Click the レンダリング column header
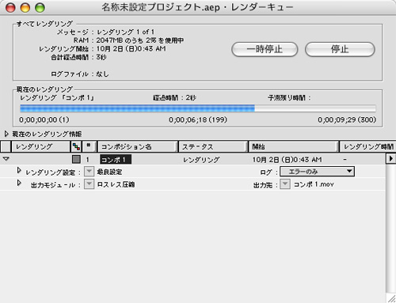The height and width of the screenshot is (303, 396). point(40,146)
